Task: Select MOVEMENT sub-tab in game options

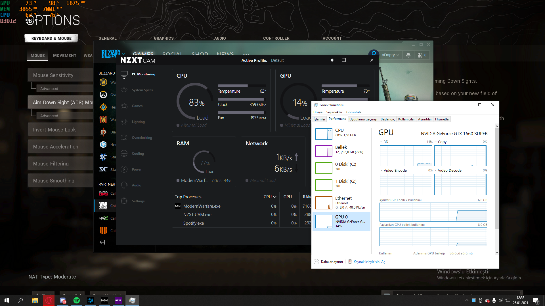Action: [x=65, y=56]
